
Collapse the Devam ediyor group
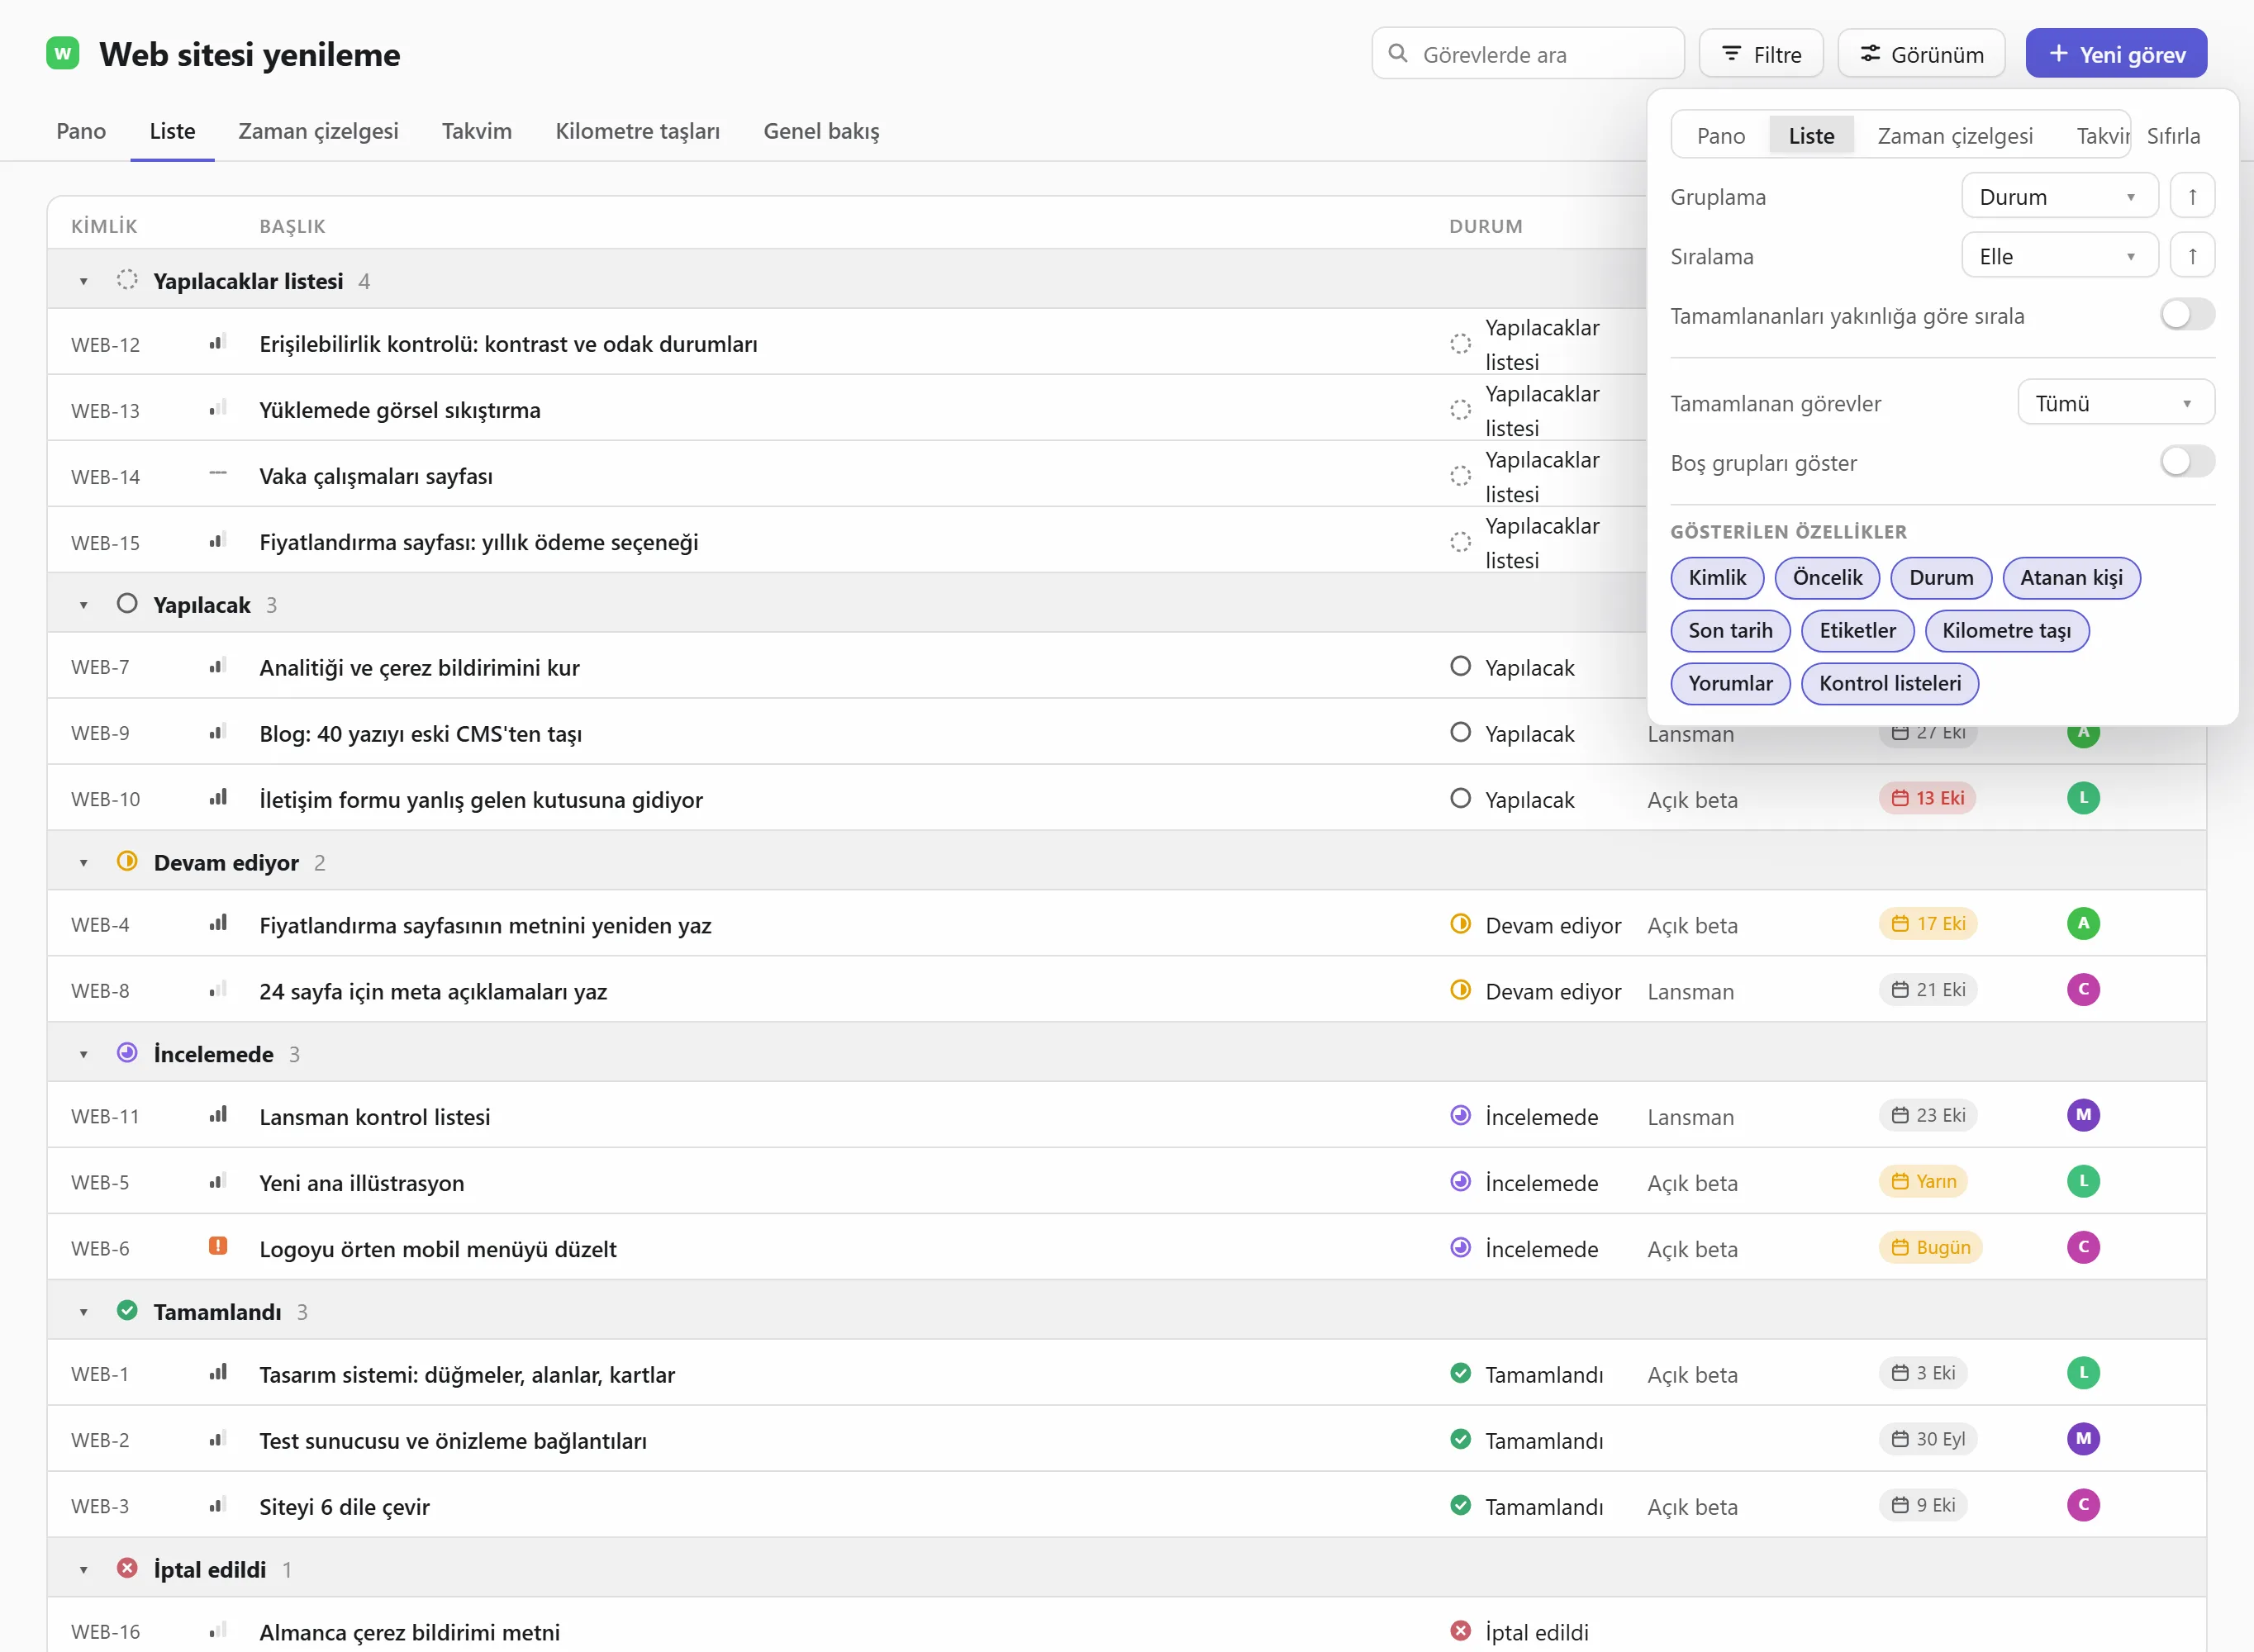coord(84,863)
